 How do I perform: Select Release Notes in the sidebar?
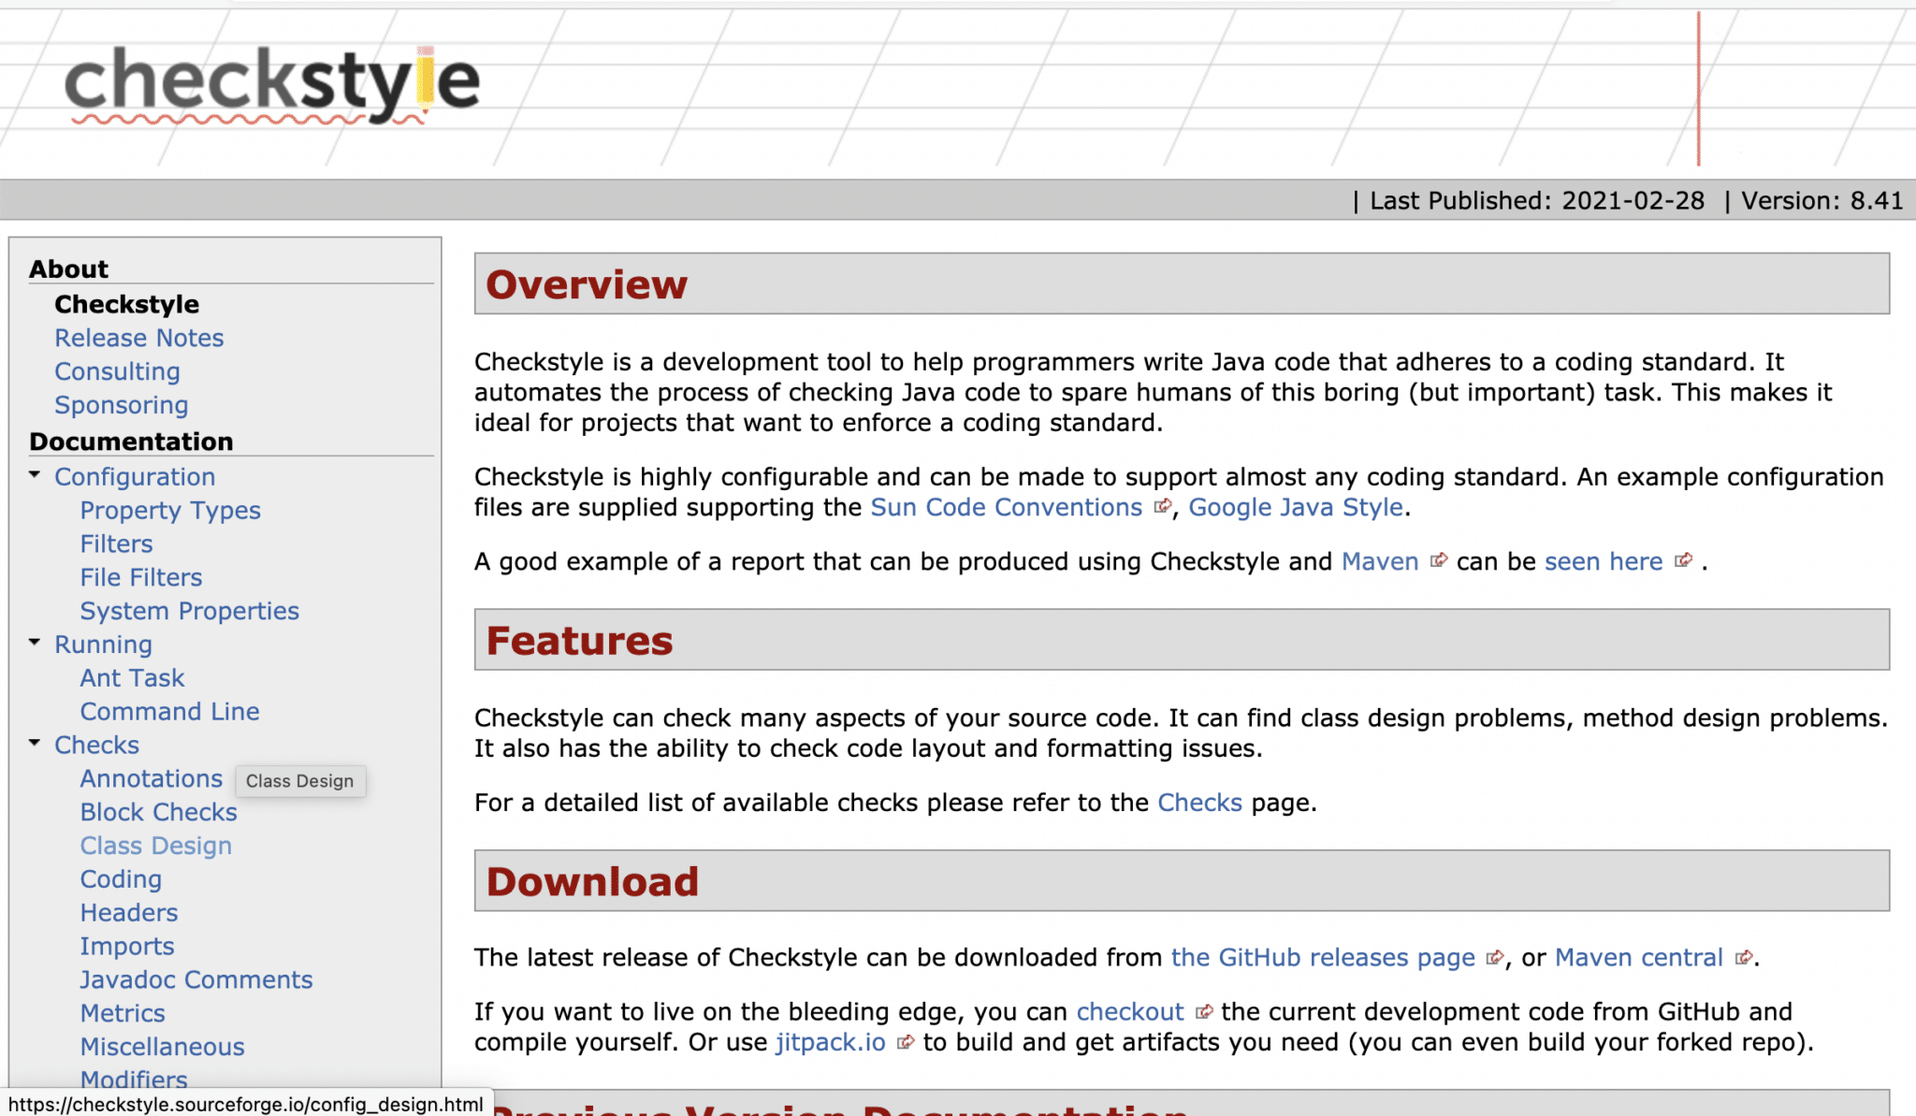tap(138, 338)
